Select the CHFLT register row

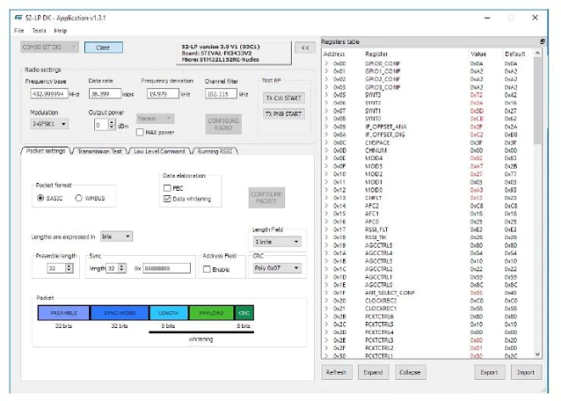coord(427,198)
